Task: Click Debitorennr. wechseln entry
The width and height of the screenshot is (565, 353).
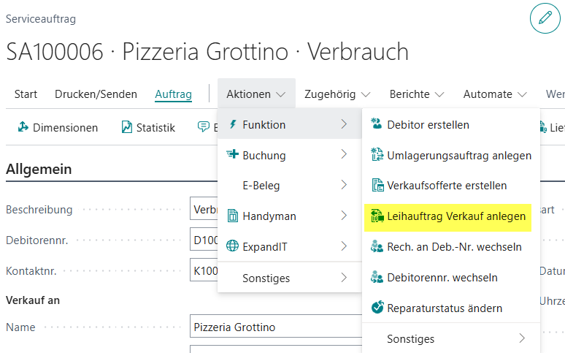Action: [x=442, y=277]
